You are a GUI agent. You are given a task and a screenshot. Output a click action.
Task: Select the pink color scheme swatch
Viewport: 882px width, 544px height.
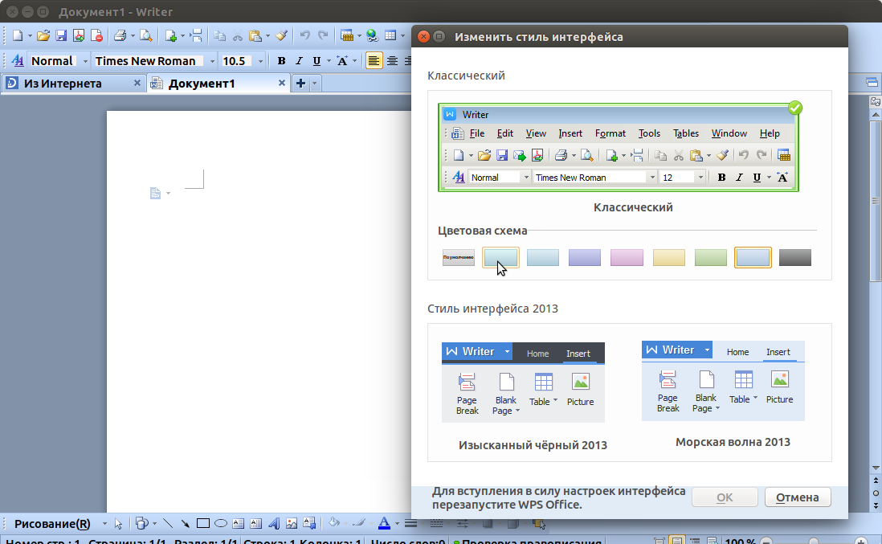point(627,258)
